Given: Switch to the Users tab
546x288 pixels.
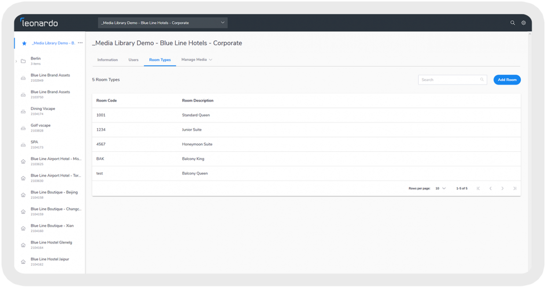Looking at the screenshot, I should point(133,60).
